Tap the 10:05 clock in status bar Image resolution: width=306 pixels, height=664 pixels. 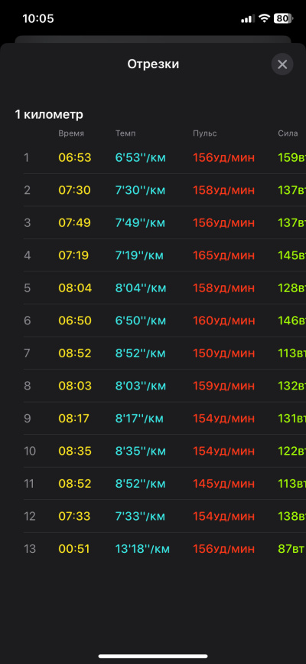[37, 18]
